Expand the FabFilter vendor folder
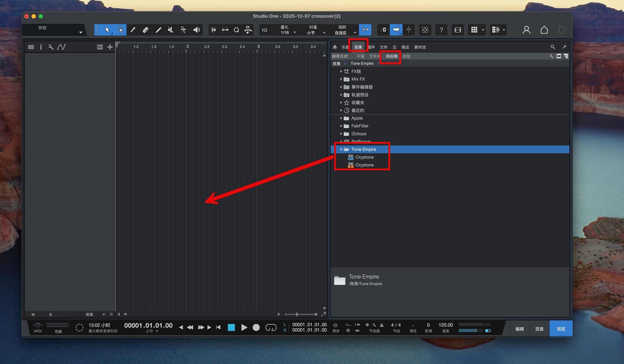The width and height of the screenshot is (624, 364). pos(341,126)
